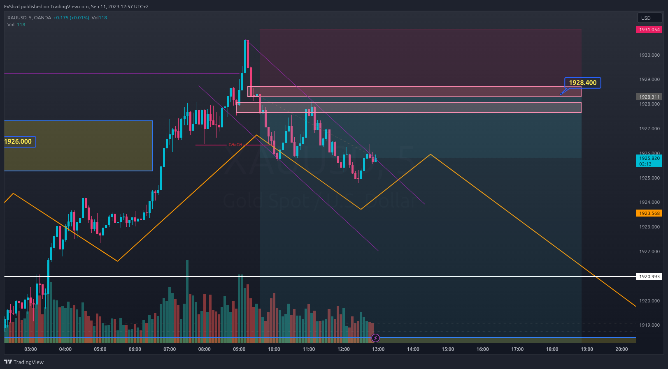Click the 20:00 time axis label
The height and width of the screenshot is (369, 668).
pos(621,349)
